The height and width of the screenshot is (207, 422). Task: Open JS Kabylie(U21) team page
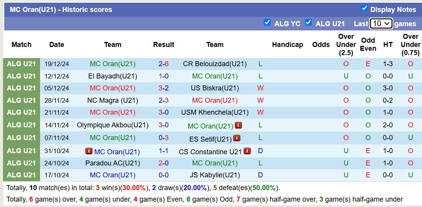[x=215, y=175]
